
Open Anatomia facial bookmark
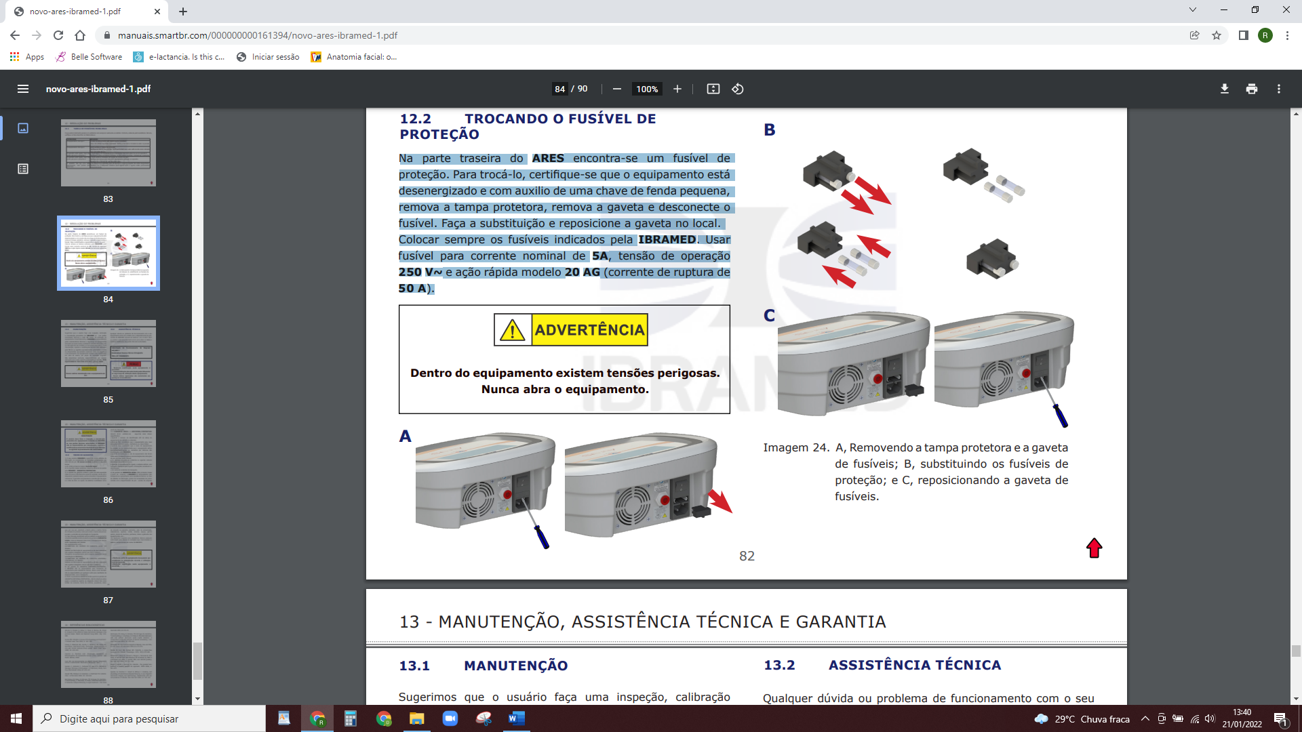click(354, 57)
